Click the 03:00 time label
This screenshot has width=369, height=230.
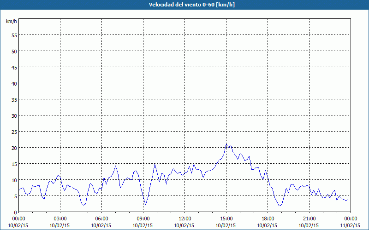point(60,218)
